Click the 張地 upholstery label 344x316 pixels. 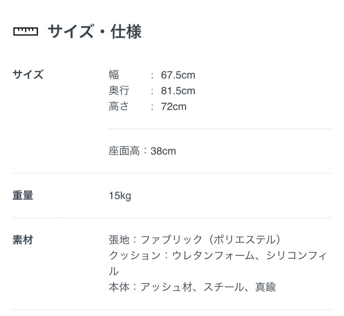119,240
